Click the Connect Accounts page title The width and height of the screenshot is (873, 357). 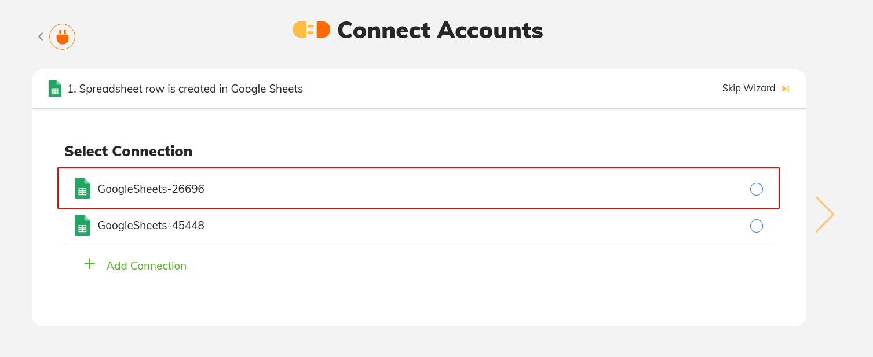[x=440, y=30]
